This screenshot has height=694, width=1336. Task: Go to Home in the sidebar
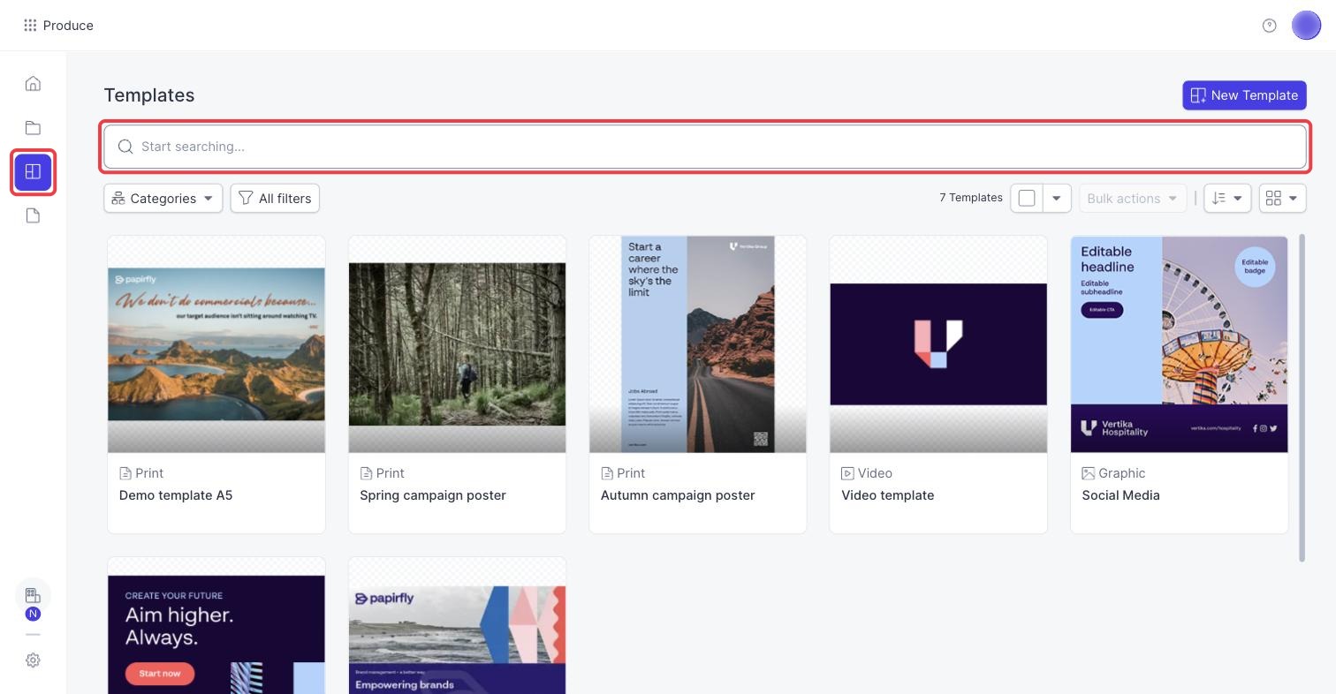(x=33, y=84)
